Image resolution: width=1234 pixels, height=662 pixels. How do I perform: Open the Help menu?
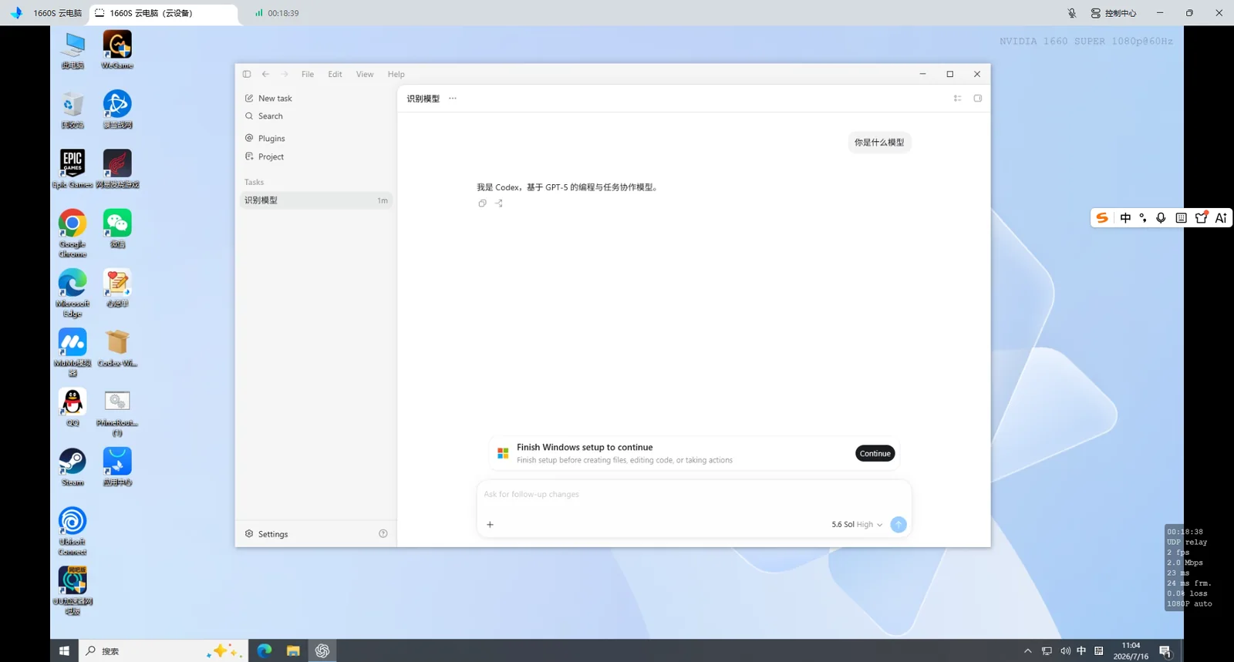pyautogui.click(x=396, y=74)
